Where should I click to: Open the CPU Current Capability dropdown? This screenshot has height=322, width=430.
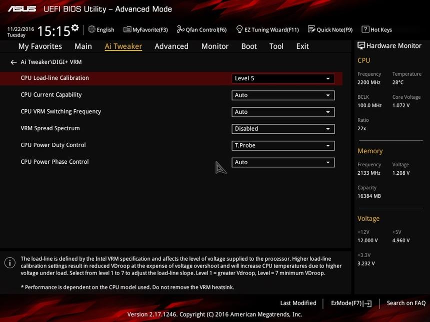pos(283,95)
